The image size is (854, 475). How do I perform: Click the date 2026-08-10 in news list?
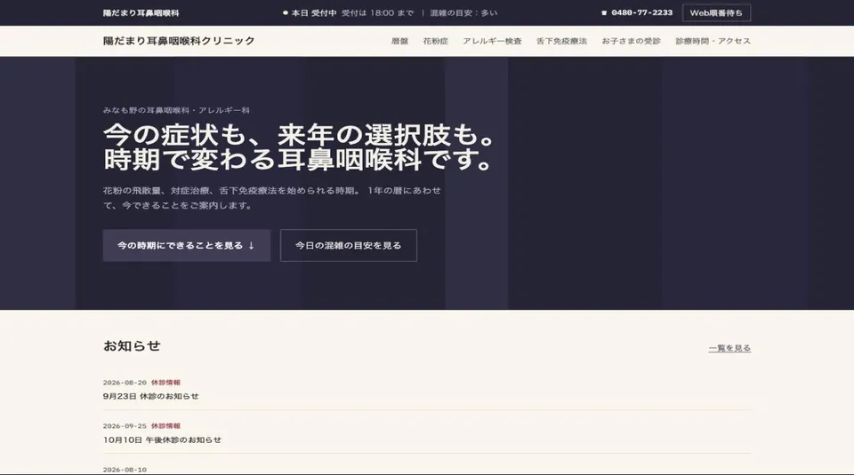(125, 470)
